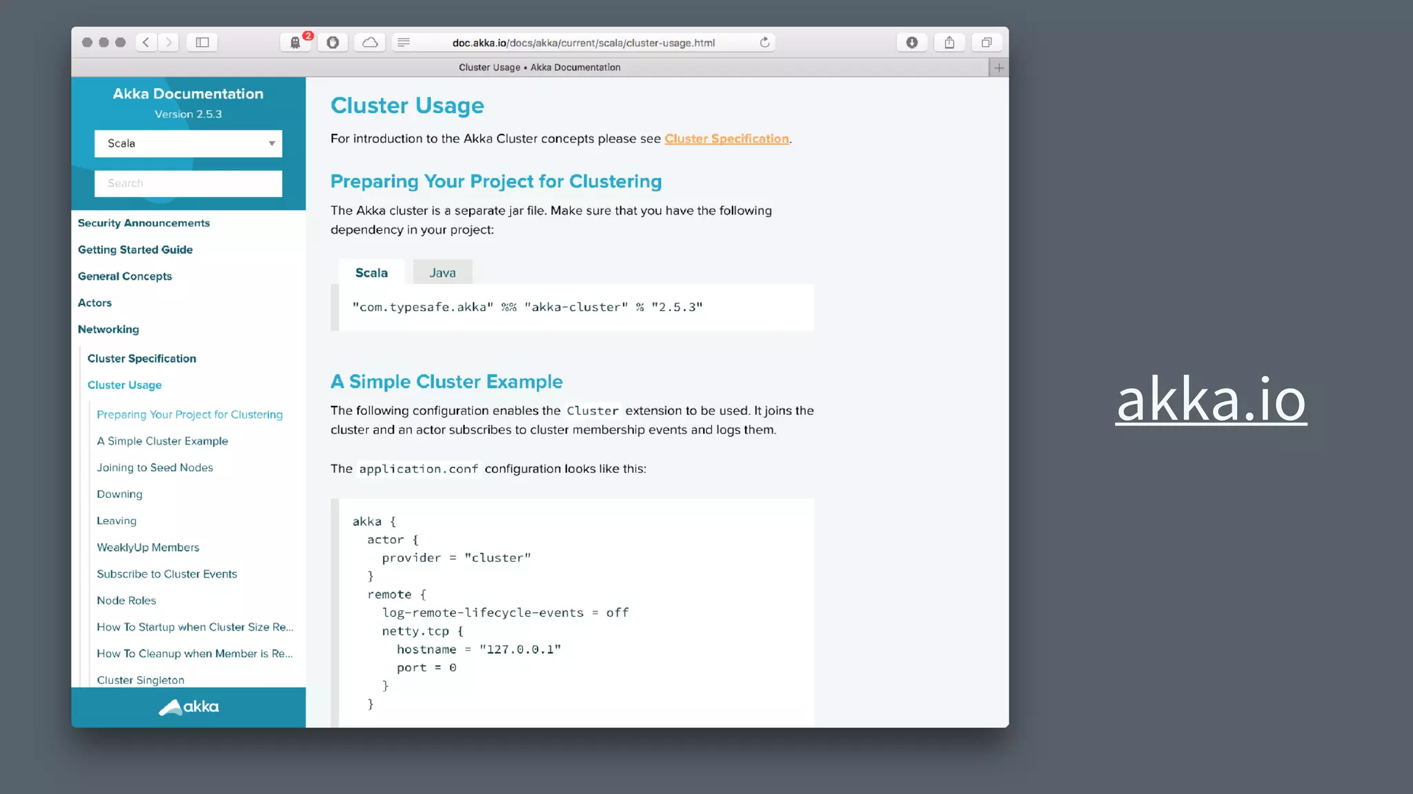1413x794 pixels.
Task: Jump to Subscribe to Cluster Events
Action: (167, 574)
